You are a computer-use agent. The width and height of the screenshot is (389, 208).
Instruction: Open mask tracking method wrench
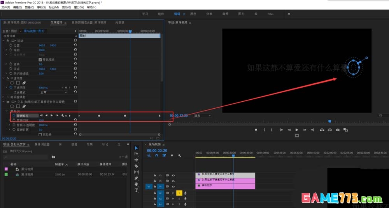(x=63, y=115)
